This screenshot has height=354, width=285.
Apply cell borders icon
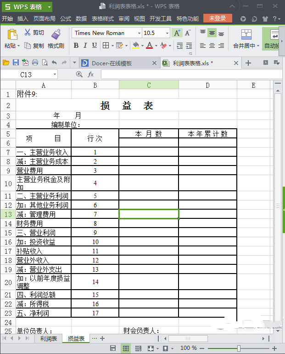(x=106, y=46)
